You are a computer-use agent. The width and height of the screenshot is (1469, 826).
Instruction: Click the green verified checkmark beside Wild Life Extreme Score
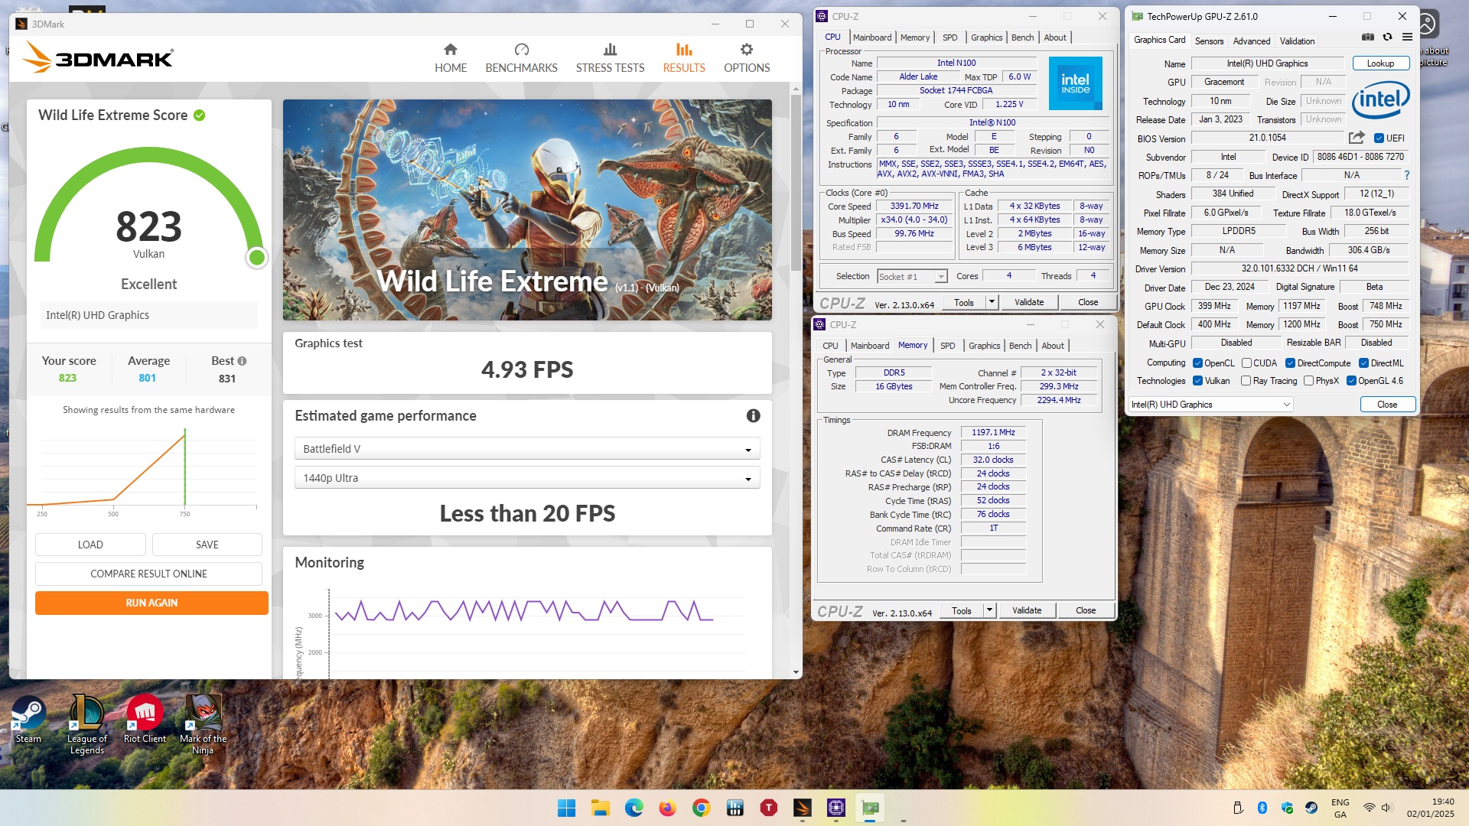200,115
